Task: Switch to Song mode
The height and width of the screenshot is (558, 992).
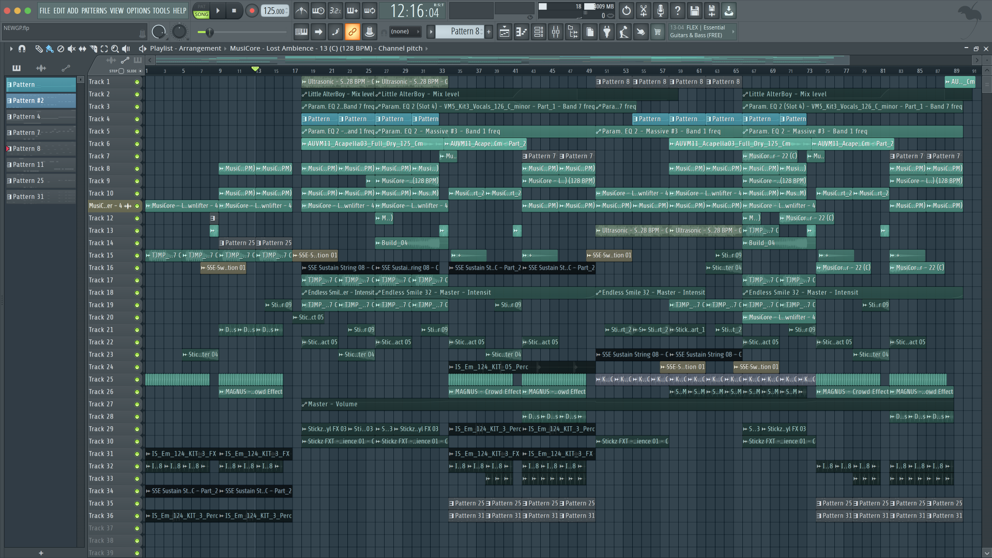Action: [201, 14]
